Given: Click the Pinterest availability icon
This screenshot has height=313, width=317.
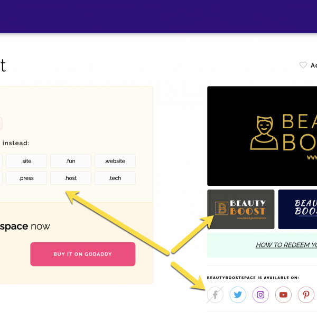Looking at the screenshot, I should 306,295.
